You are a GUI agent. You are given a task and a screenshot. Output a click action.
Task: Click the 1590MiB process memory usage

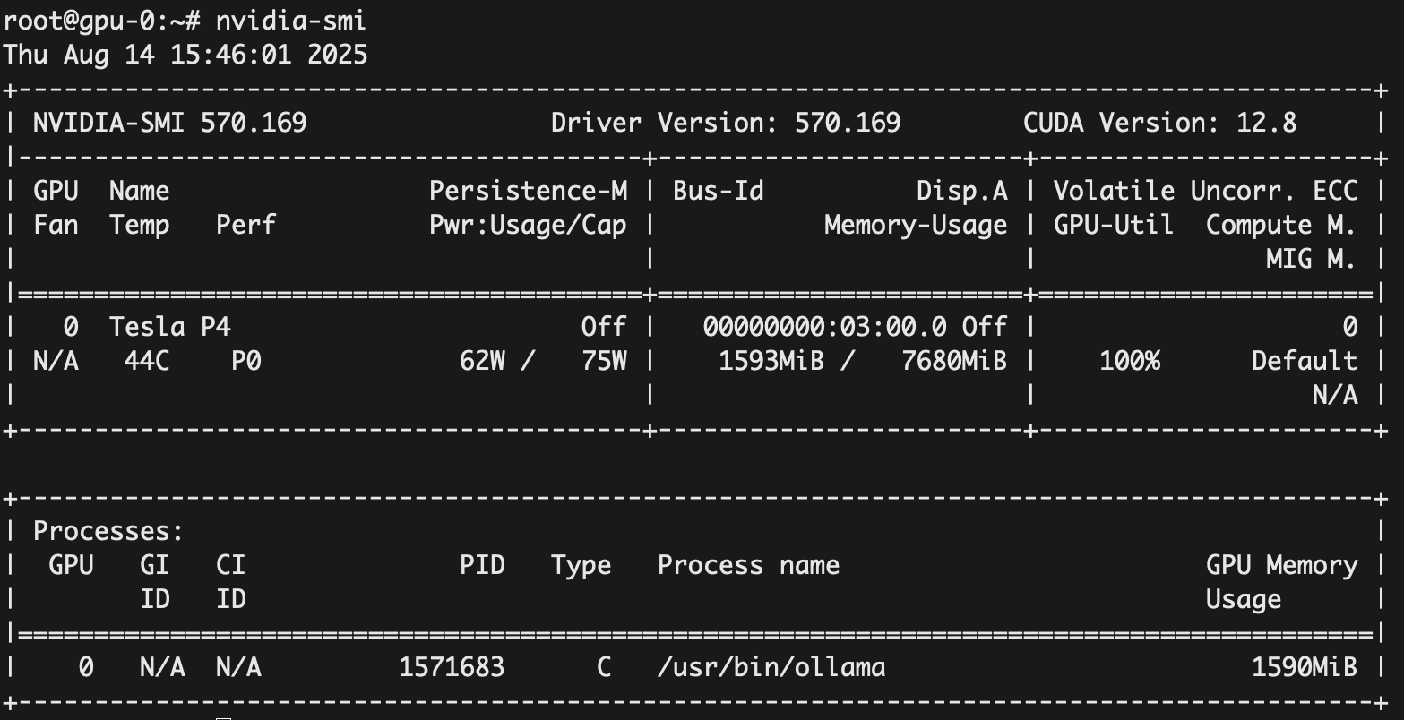(1304, 667)
